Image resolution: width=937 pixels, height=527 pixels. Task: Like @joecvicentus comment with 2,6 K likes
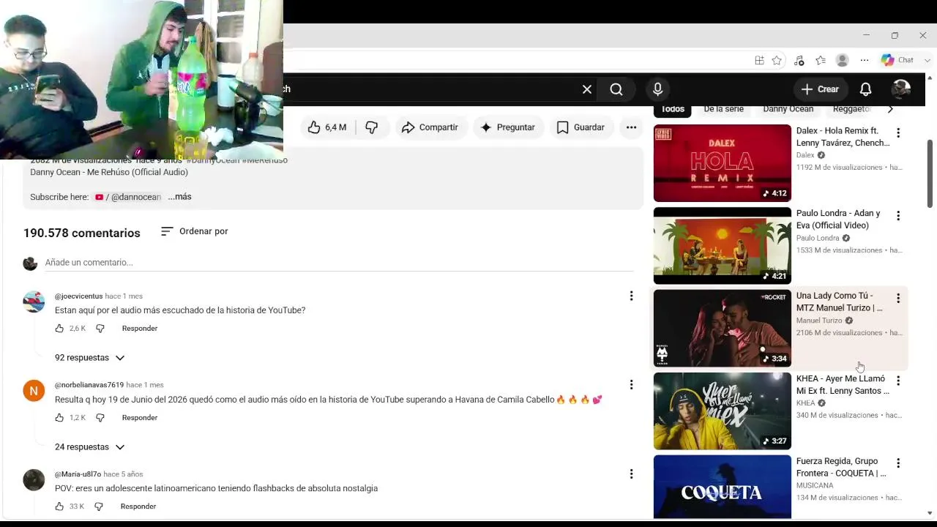[59, 329]
